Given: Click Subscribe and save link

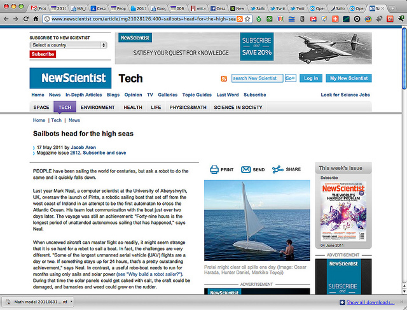Looking at the screenshot, I should coord(104,153).
